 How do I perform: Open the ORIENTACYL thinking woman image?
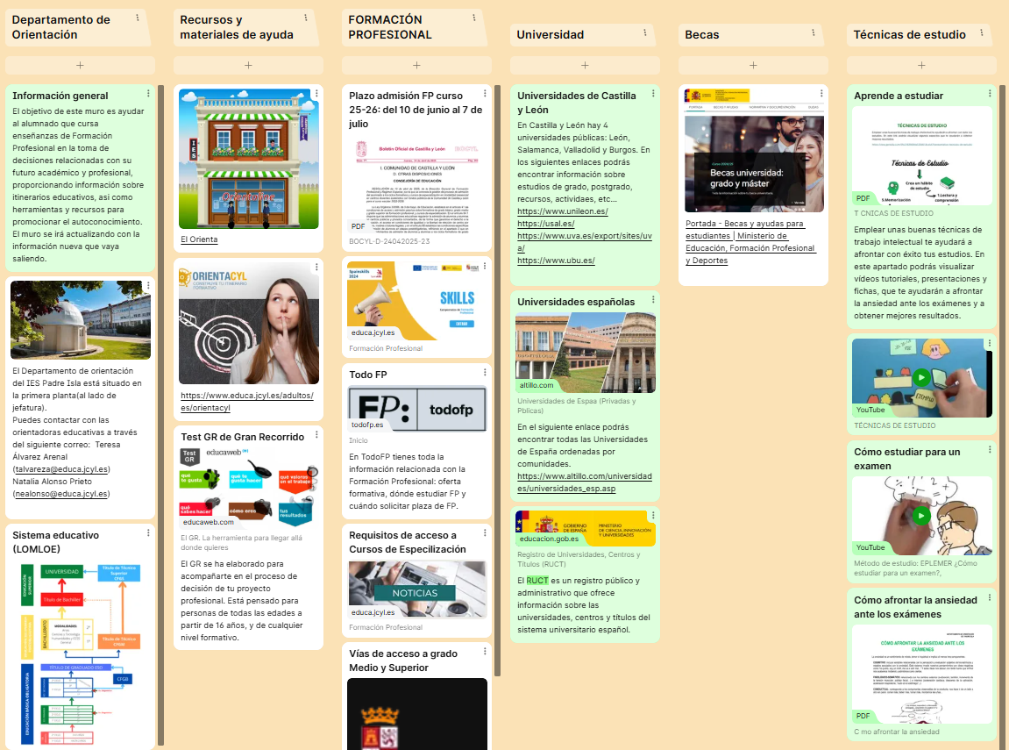(248, 324)
